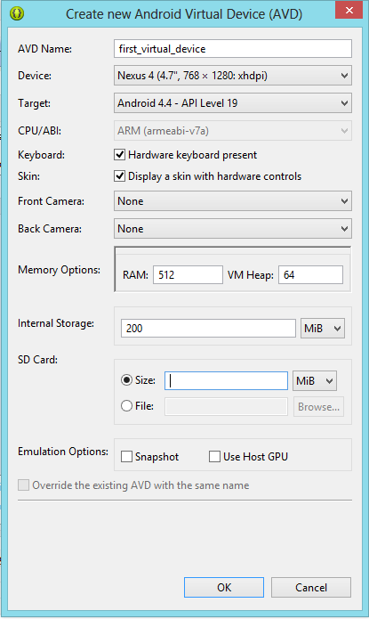Uncheck Display a skin with hardware controls
The height and width of the screenshot is (619, 369).
[x=119, y=175]
